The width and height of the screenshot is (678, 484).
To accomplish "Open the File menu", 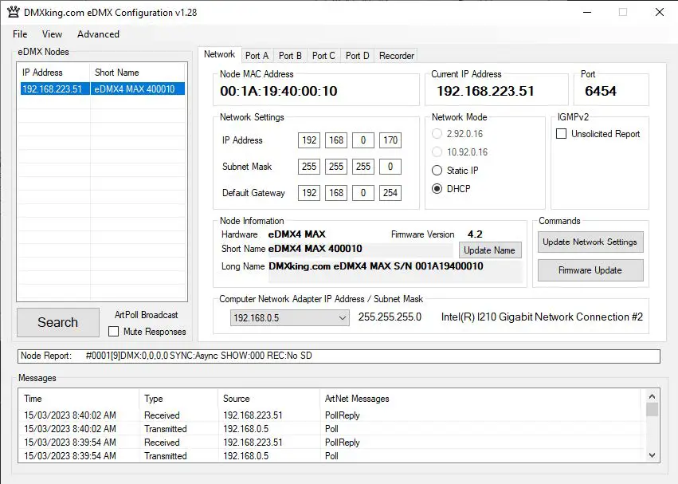I will pyautogui.click(x=19, y=34).
